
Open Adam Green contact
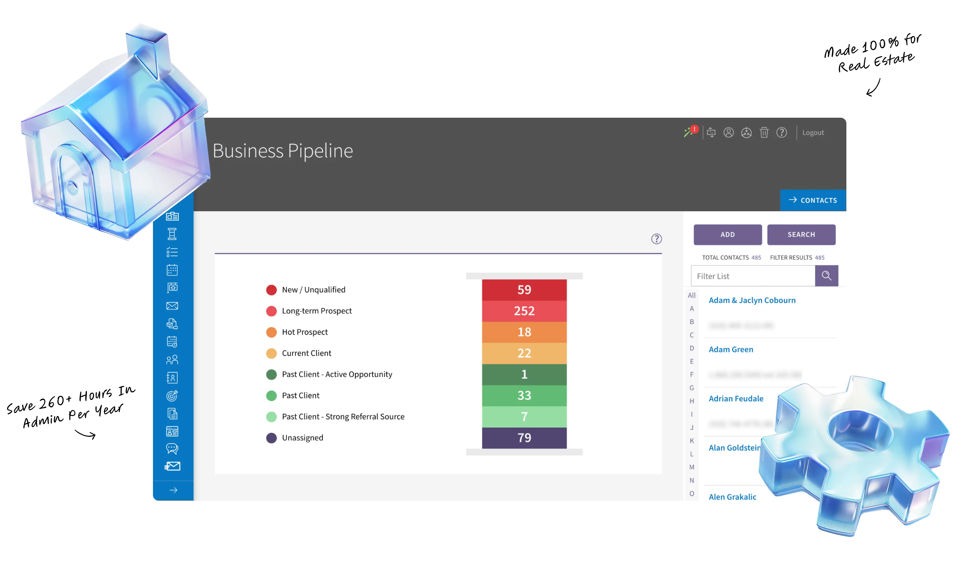[731, 349]
